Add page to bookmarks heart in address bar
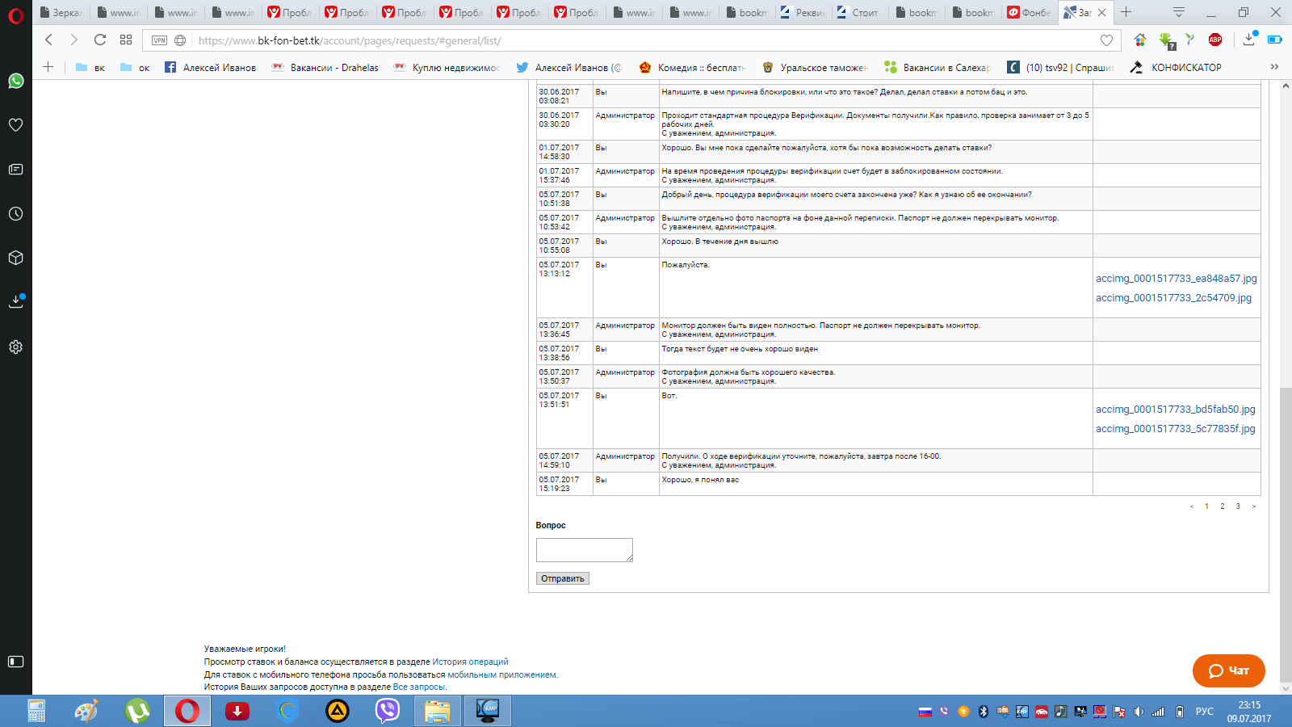Viewport: 1292px width, 727px height. pyautogui.click(x=1106, y=40)
